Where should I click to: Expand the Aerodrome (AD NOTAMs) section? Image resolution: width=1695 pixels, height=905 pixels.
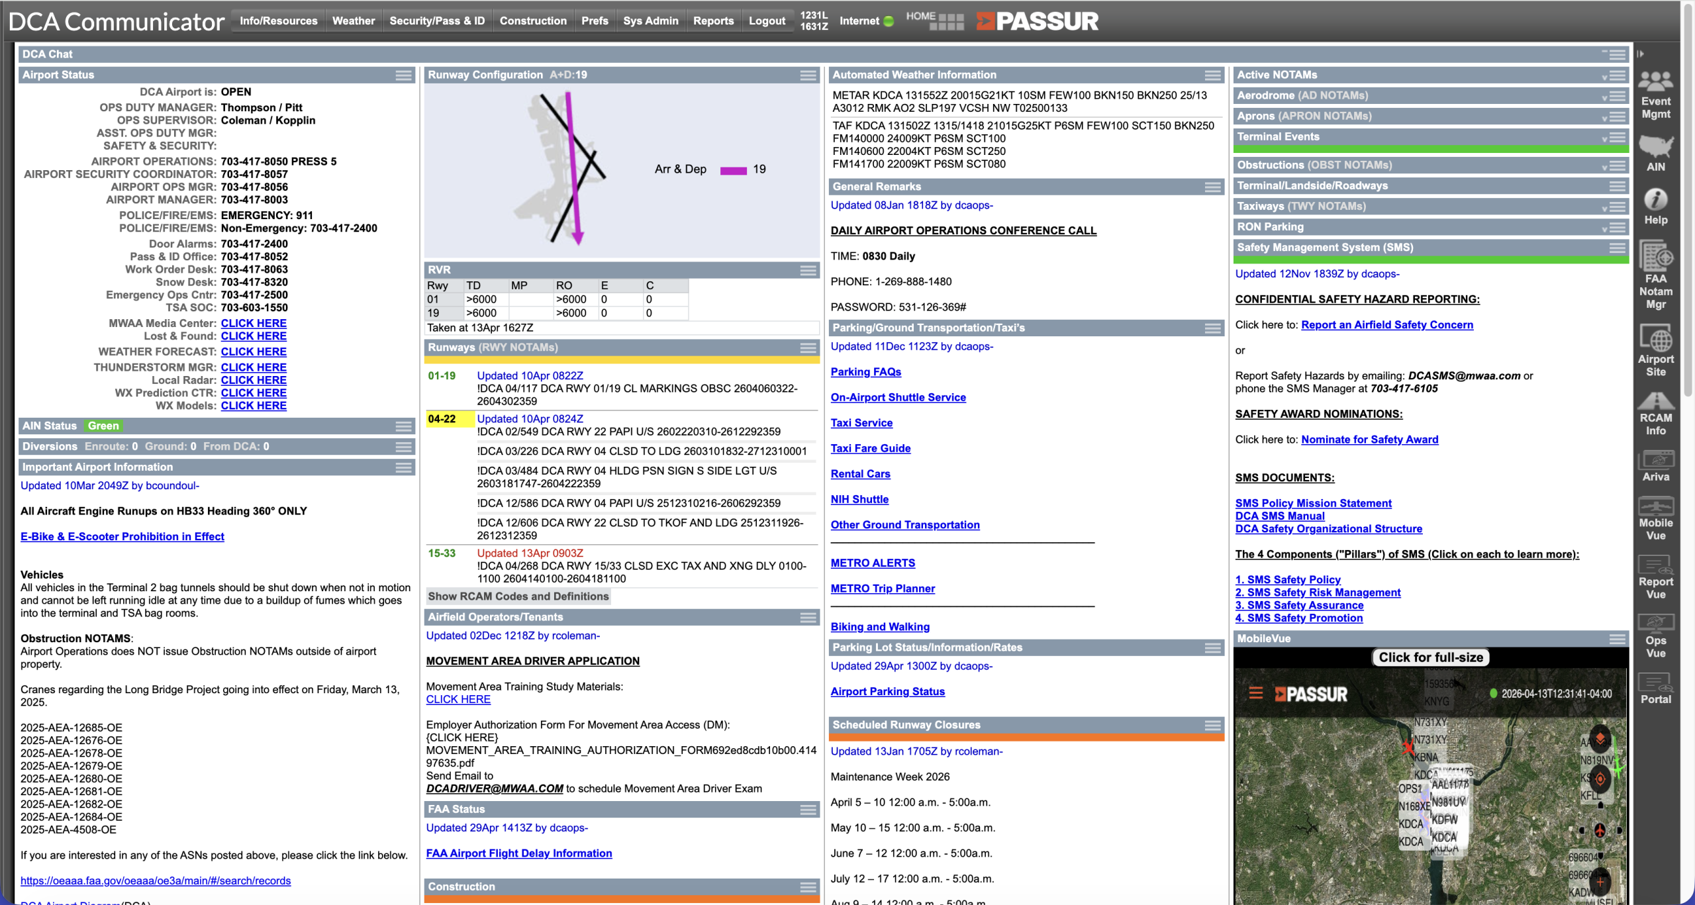pyautogui.click(x=1604, y=97)
